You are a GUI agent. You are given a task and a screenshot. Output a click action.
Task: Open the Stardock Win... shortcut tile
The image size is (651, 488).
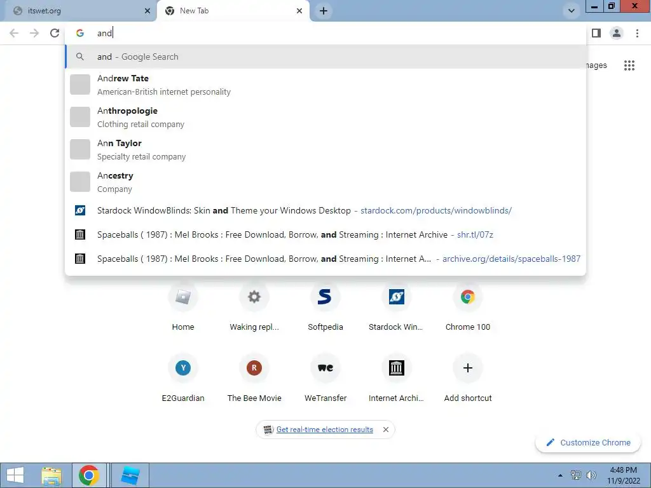pyautogui.click(x=397, y=308)
